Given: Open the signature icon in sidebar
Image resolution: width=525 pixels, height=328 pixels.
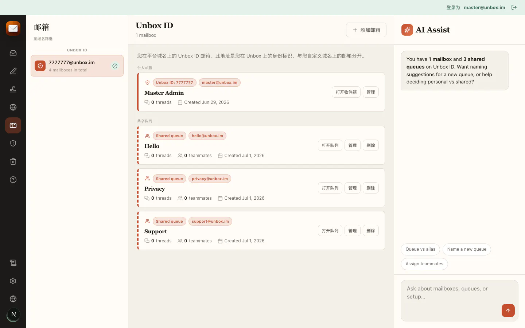Looking at the screenshot, I should (x=13, y=89).
